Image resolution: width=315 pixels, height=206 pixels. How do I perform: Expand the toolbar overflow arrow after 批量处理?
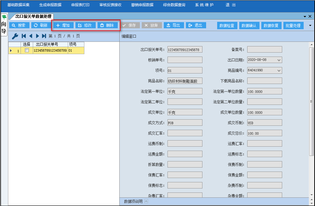(310, 26)
